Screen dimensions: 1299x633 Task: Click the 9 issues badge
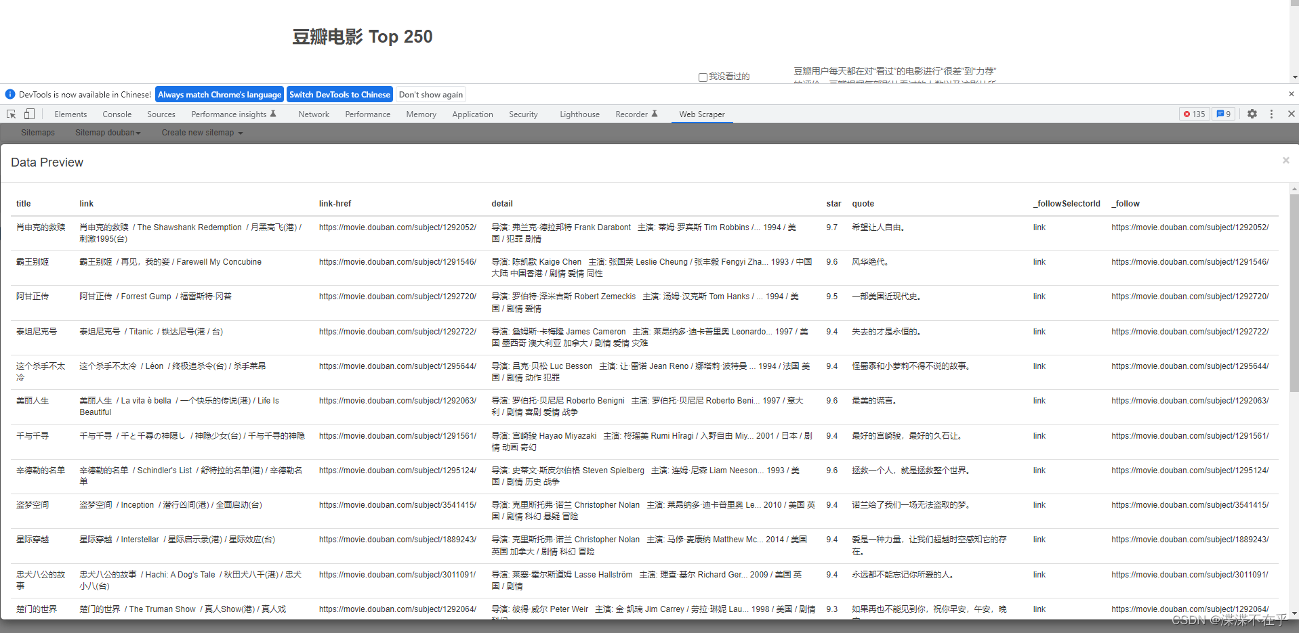tap(1224, 114)
